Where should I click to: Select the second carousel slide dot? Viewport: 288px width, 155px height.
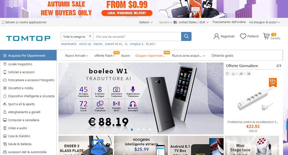click(138, 130)
